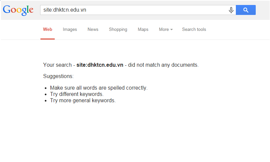Go to the Shopping tab
The image size is (270, 162).
pos(118,30)
